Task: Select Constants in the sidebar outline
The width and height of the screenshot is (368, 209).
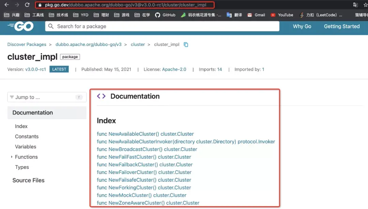Action: [x=27, y=136]
